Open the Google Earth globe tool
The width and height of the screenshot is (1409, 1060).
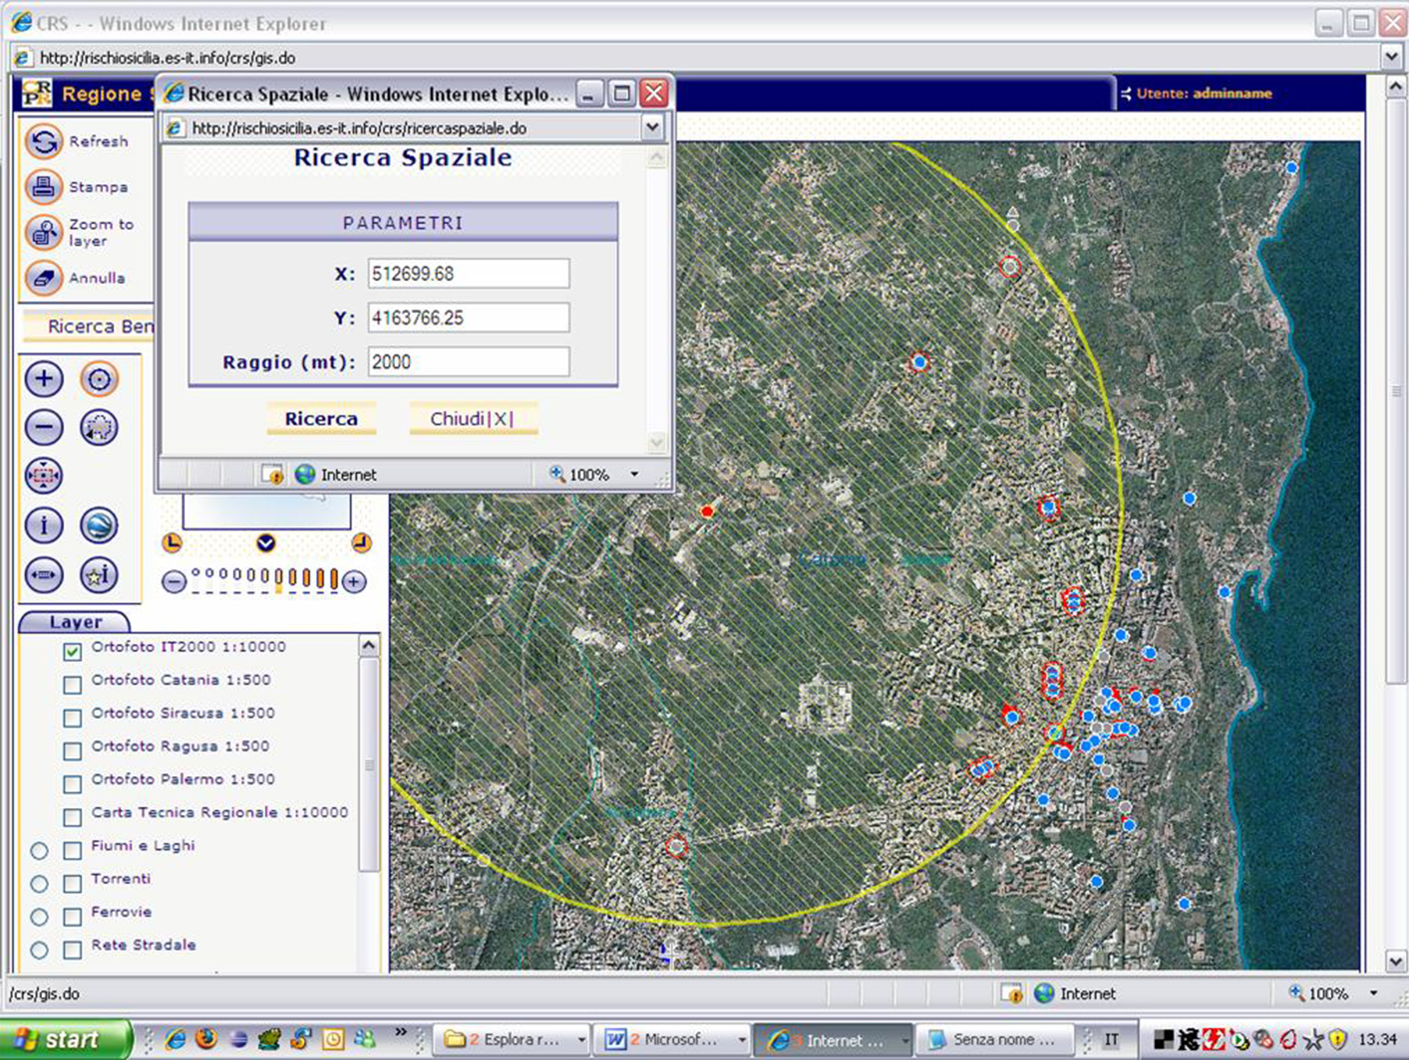coord(99,525)
